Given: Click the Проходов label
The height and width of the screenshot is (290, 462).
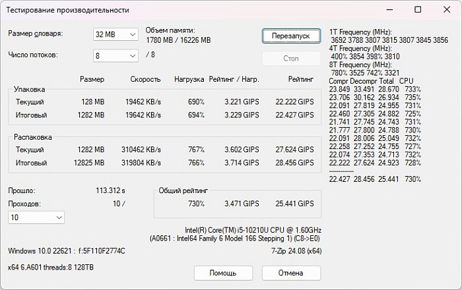Looking at the screenshot, I should [x=24, y=204].
